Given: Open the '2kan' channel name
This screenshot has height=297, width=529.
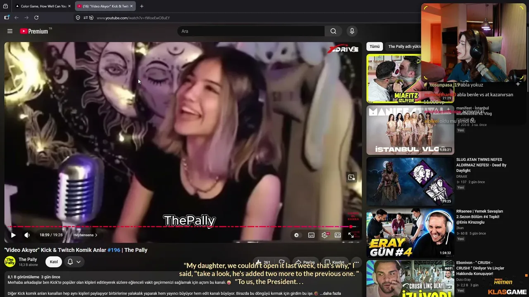Looking at the screenshot, I should click(460, 228).
